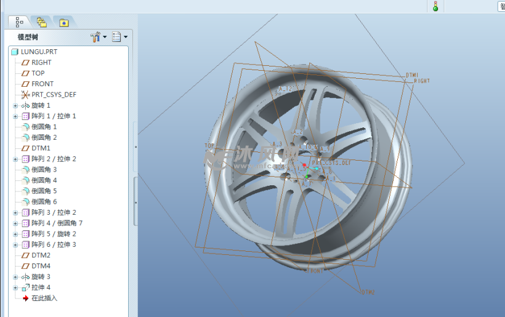Open the model tree settings tool dropdown
The image size is (505, 317).
[x=98, y=38]
